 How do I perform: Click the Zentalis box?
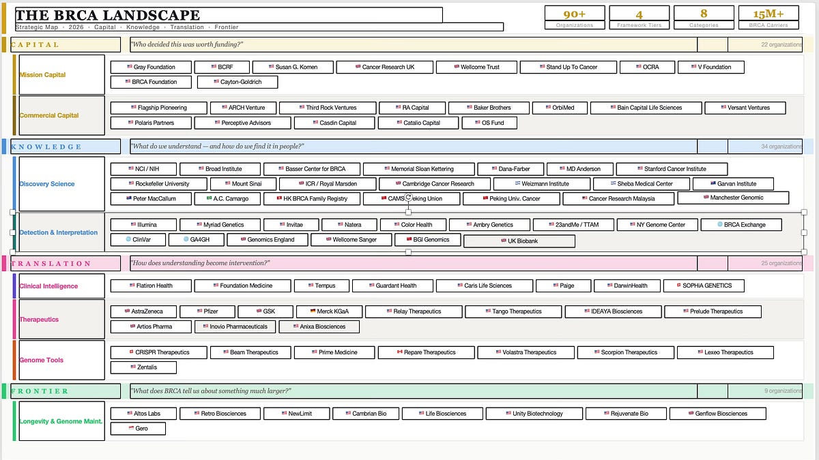pos(143,368)
